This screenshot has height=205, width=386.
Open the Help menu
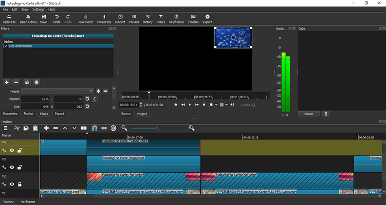[x=51, y=9]
